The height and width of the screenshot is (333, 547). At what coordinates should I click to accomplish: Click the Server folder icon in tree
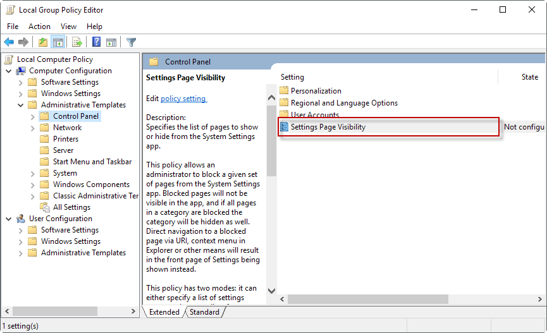[x=44, y=150]
